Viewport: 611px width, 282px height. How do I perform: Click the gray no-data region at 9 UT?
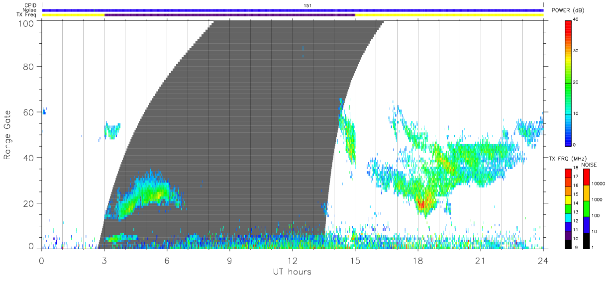point(229,134)
